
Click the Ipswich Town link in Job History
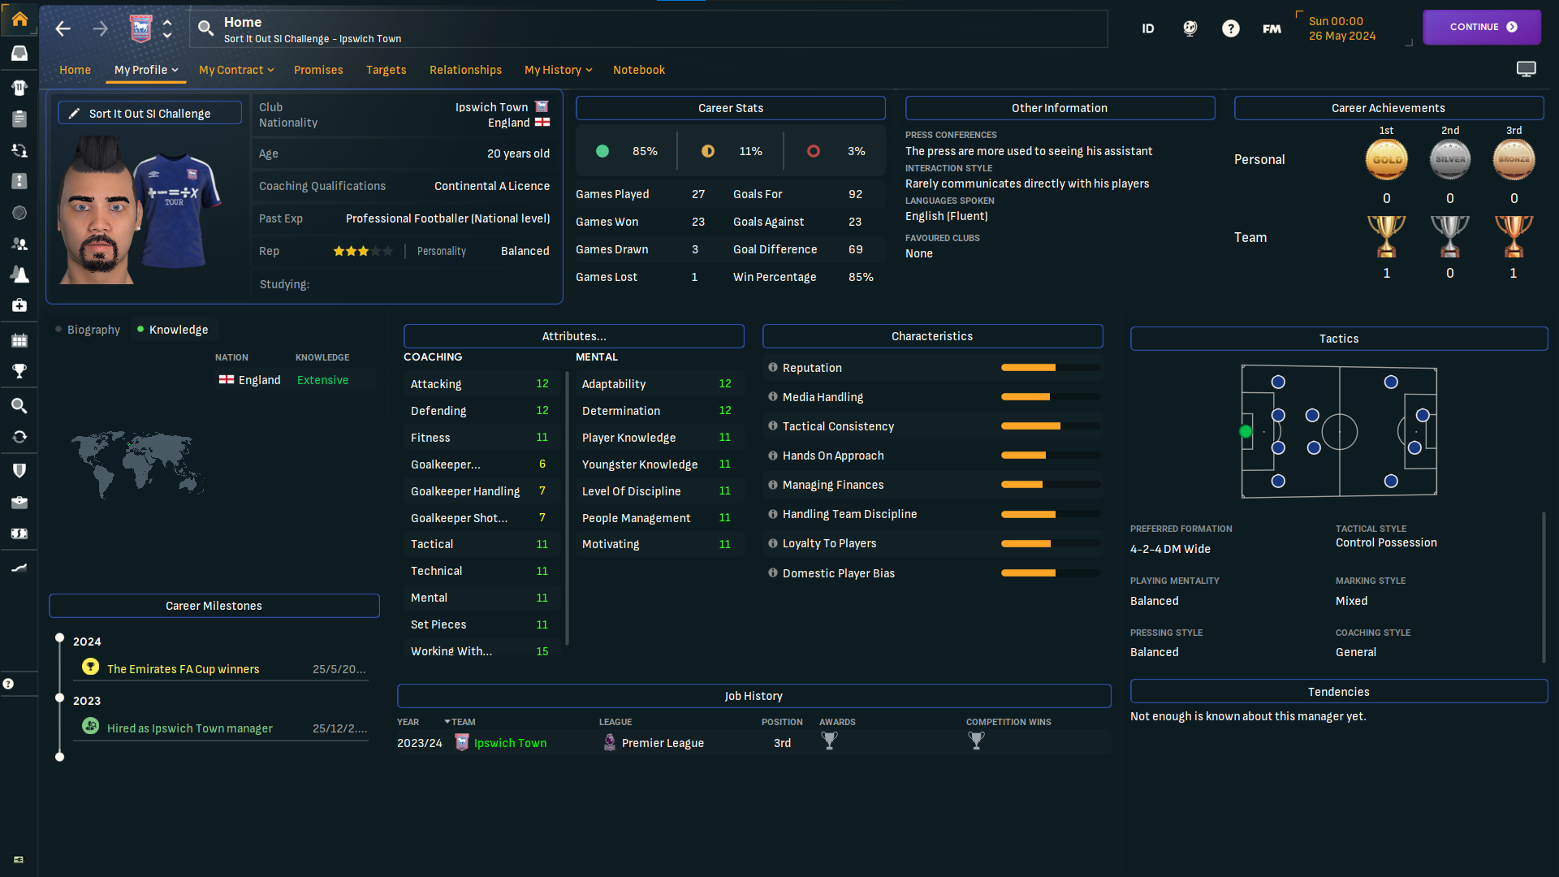pos(510,743)
